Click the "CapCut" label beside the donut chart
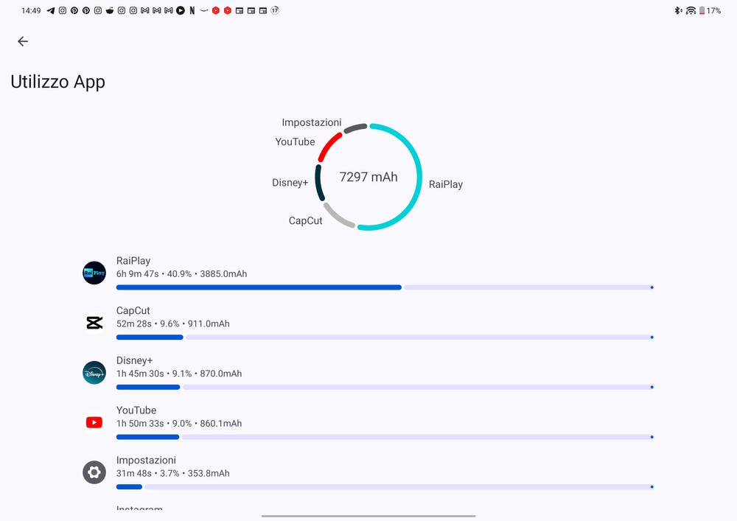This screenshot has height=521, width=737. (x=306, y=221)
